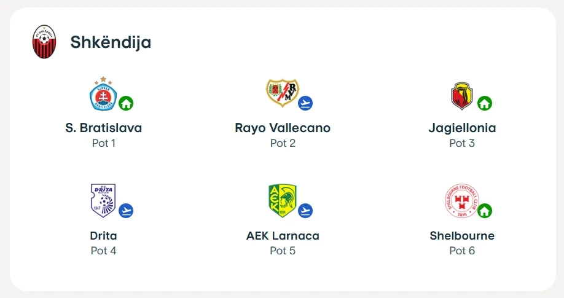Click the Shkëndija club crest
The width and height of the screenshot is (564, 298).
click(x=44, y=42)
